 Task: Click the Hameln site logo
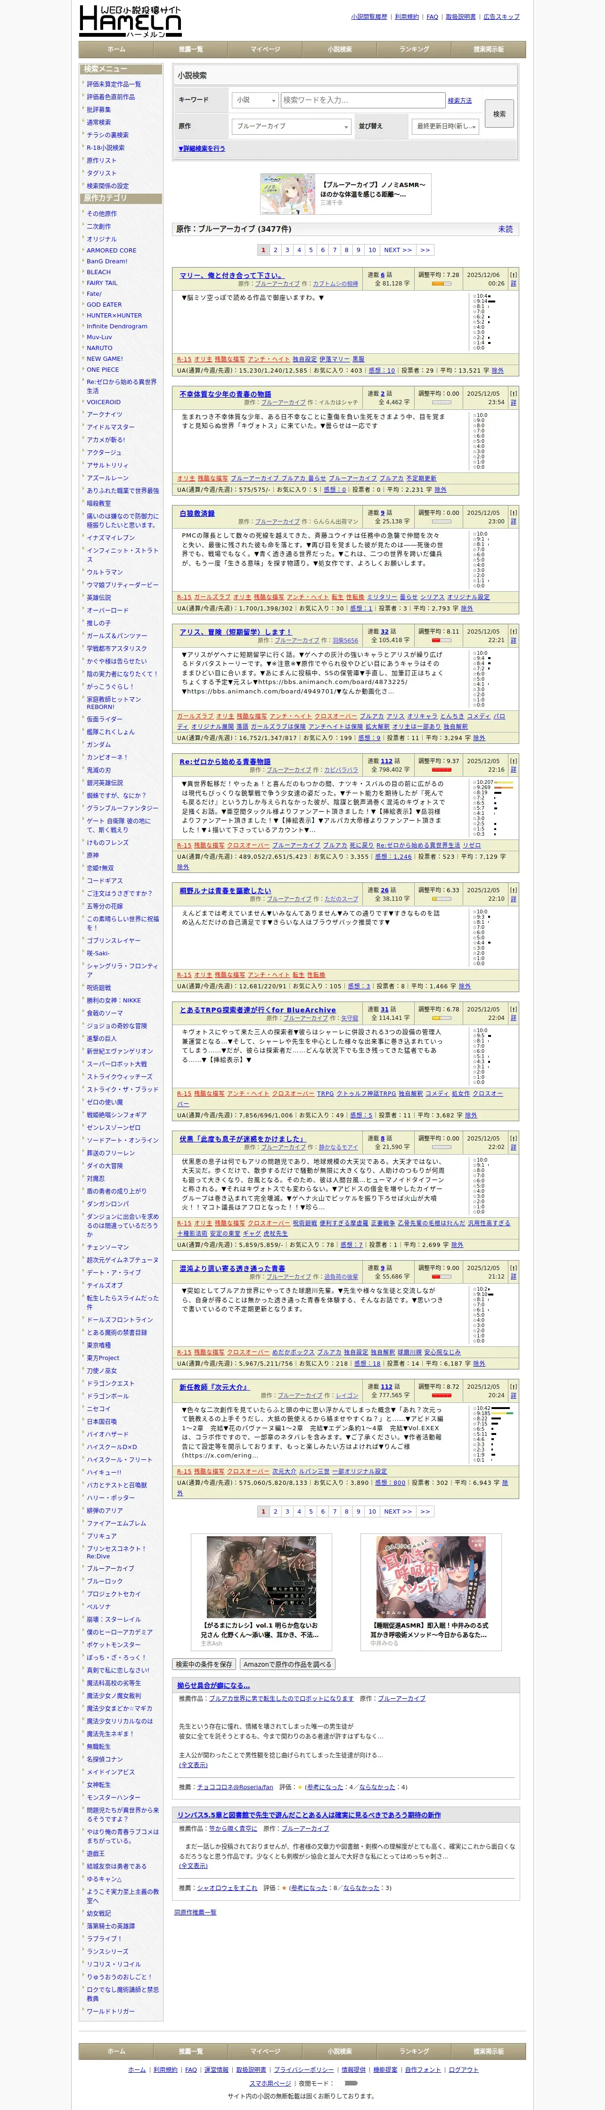pos(131,20)
